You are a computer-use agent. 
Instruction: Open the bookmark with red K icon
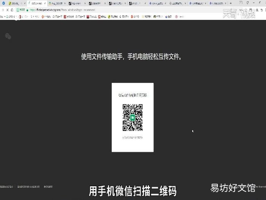pos(69,17)
